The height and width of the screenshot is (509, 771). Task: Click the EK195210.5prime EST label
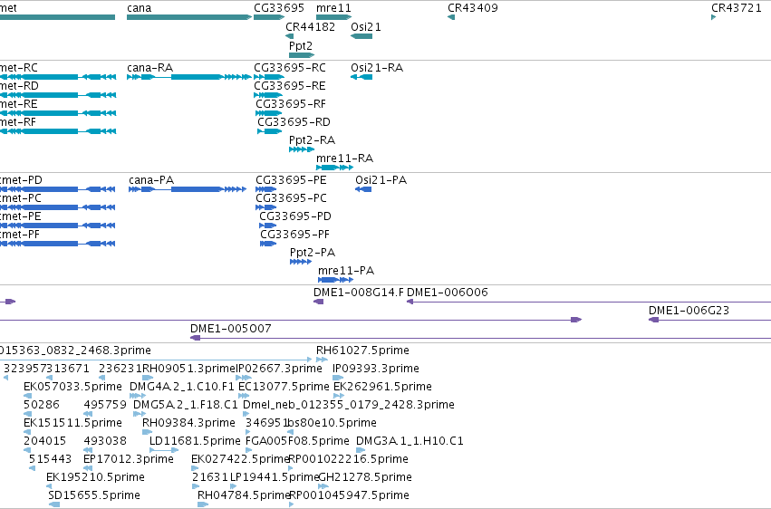coord(95,478)
